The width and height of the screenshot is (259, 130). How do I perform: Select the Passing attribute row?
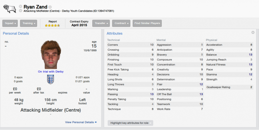pyautogui.click(x=131, y=94)
